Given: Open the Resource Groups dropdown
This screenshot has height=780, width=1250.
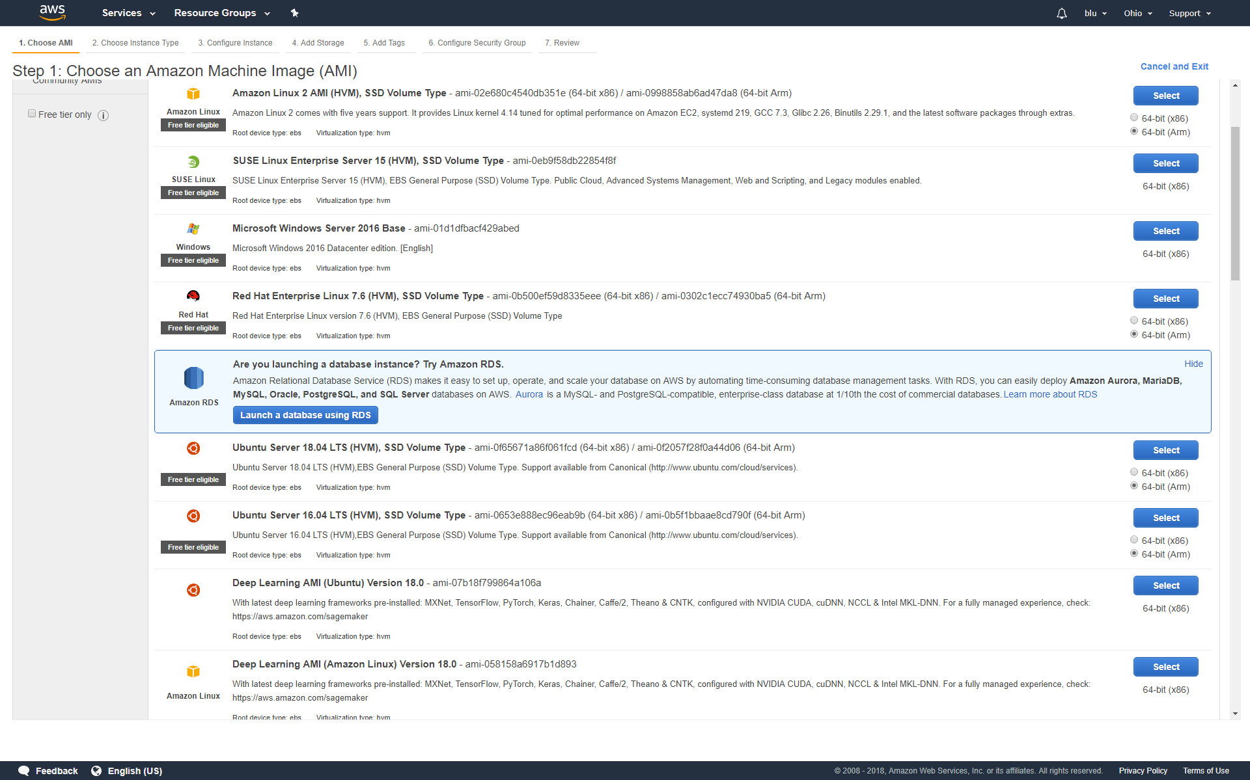Looking at the screenshot, I should [221, 13].
